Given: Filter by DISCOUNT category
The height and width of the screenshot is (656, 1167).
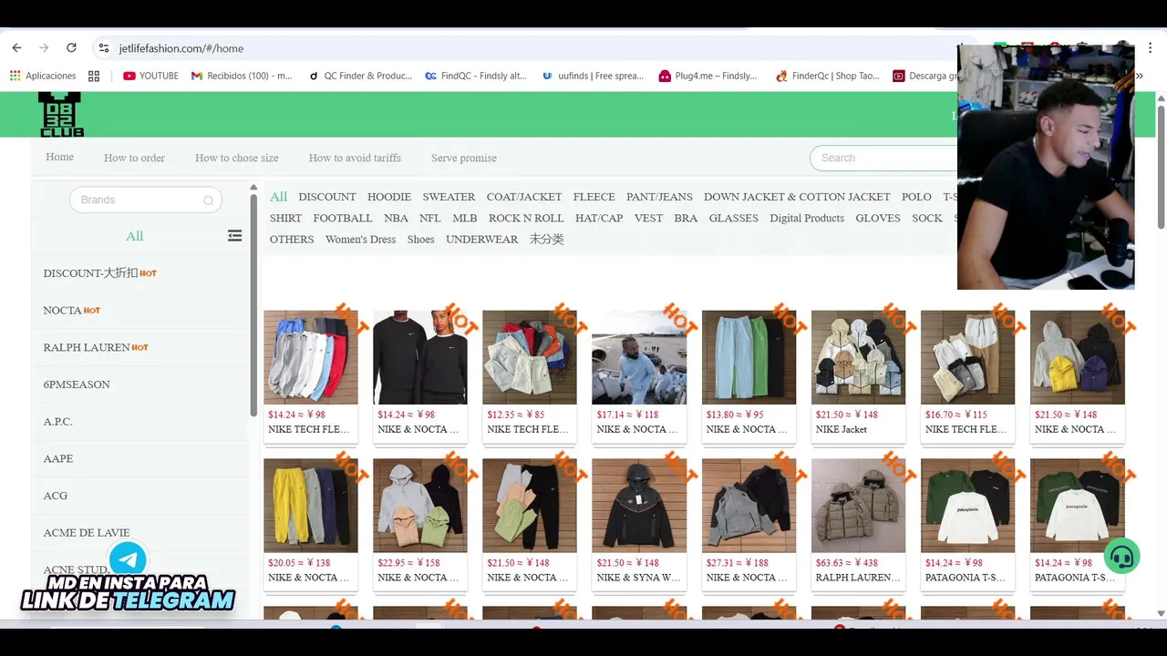Looking at the screenshot, I should [x=327, y=197].
